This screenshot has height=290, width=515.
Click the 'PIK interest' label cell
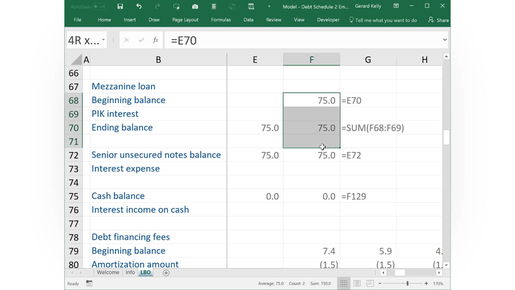pyautogui.click(x=158, y=114)
